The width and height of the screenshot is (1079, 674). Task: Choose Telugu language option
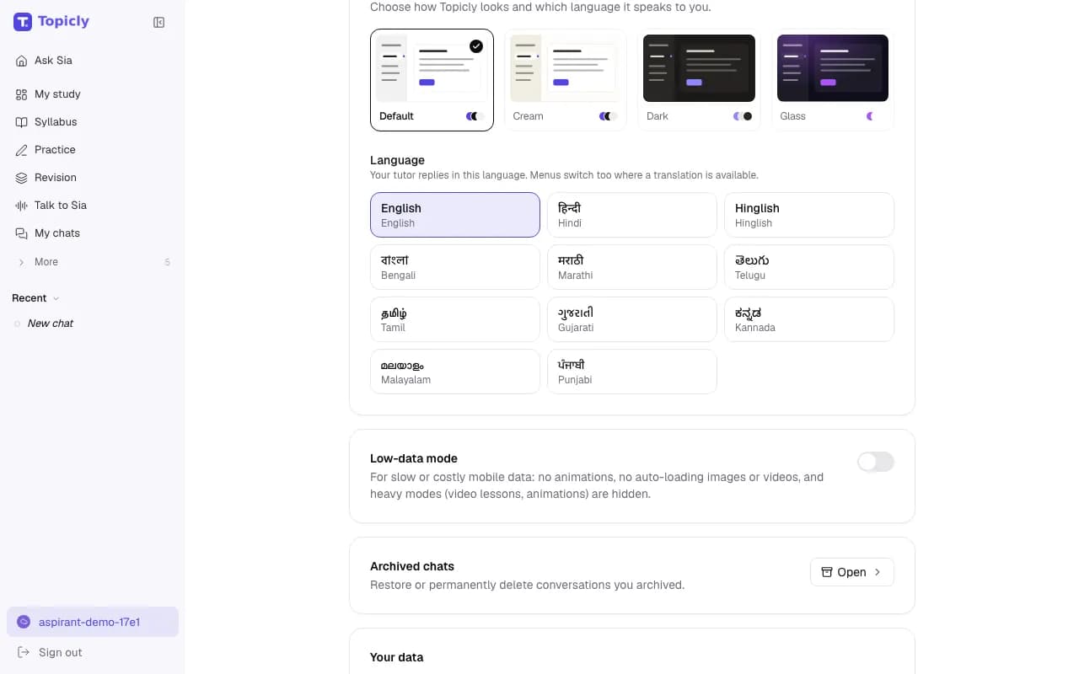[809, 267]
